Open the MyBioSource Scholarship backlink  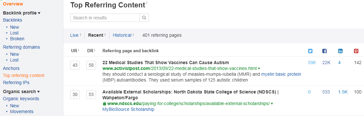(x=128, y=109)
